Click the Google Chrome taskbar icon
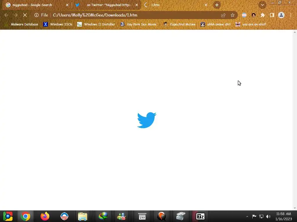The image size is (297, 222). click(26, 216)
